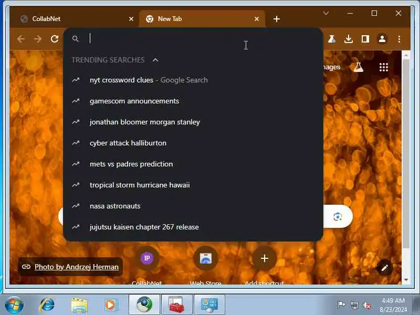The height and width of the screenshot is (315, 420).
Task: Toggle the side panel icon
Action: pos(365,39)
